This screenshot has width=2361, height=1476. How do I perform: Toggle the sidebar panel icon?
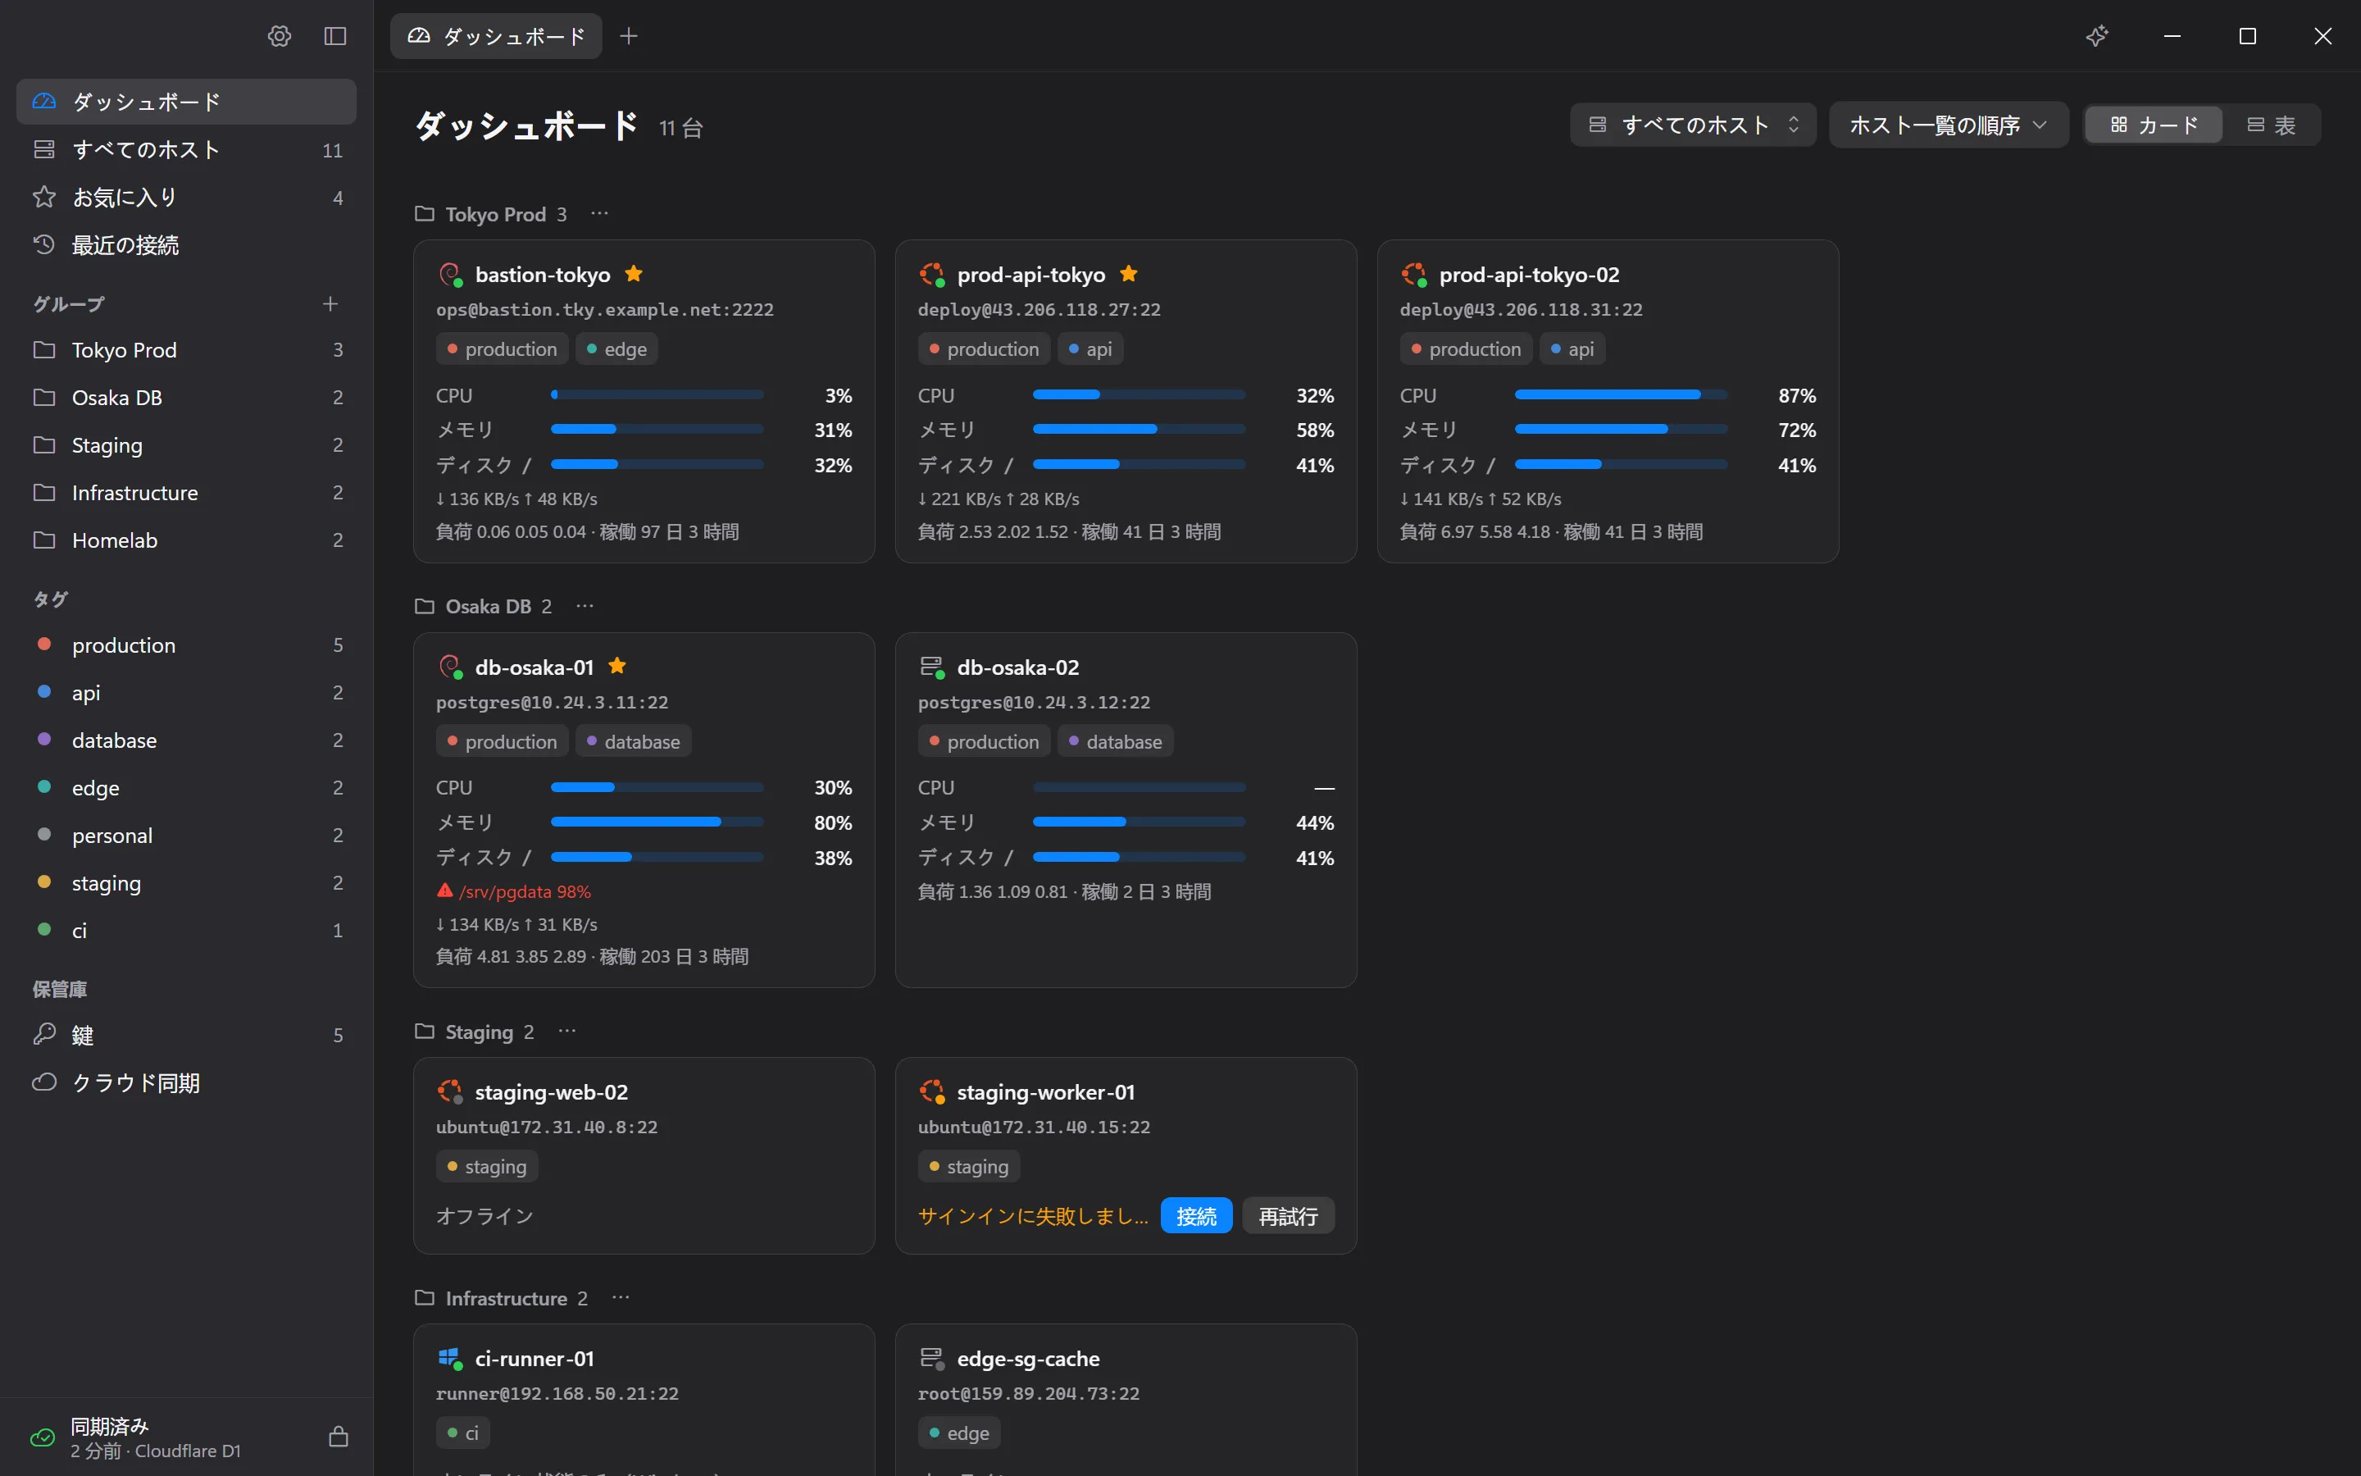point(334,36)
